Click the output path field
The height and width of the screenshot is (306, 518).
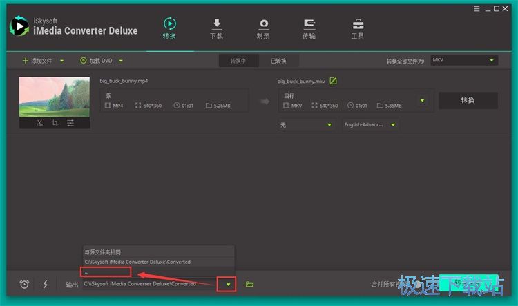click(x=148, y=284)
